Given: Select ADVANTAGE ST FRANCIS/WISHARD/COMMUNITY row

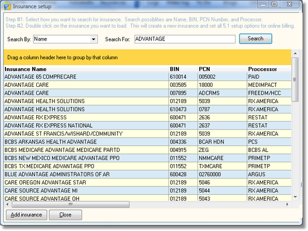Looking at the screenshot, I should pos(147,134).
